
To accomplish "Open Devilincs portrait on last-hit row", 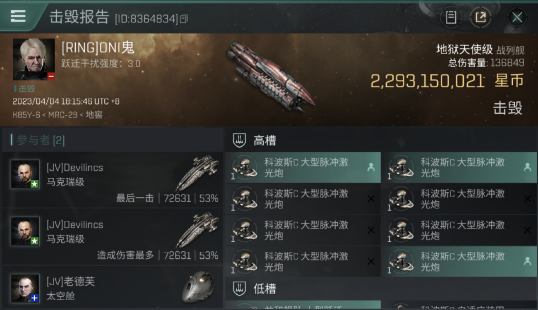I will pos(25,174).
